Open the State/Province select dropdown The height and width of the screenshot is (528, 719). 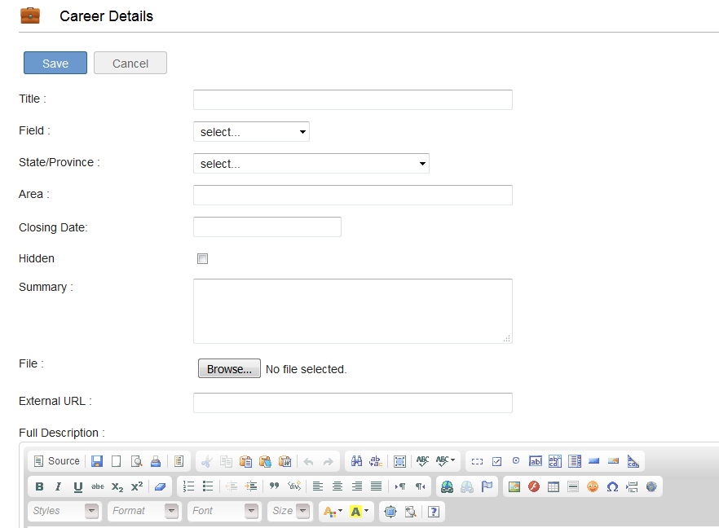pyautogui.click(x=311, y=164)
